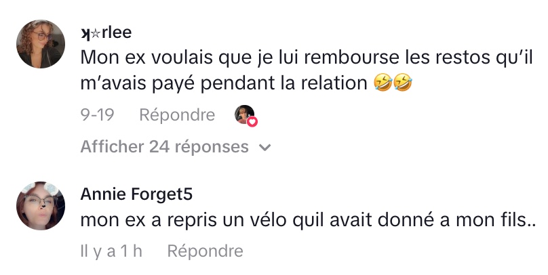Click the reversed k at start of k☆rlee's name

pos(85,33)
